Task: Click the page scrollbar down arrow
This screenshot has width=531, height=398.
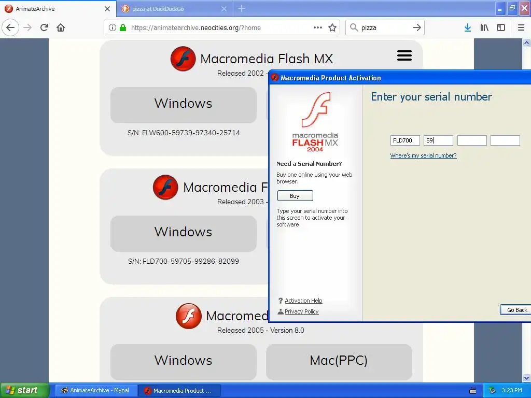Action: point(526,378)
